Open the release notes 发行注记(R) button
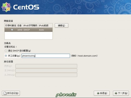Image resolution: width=131 pixels, height=98 pixels. coord(11,93)
